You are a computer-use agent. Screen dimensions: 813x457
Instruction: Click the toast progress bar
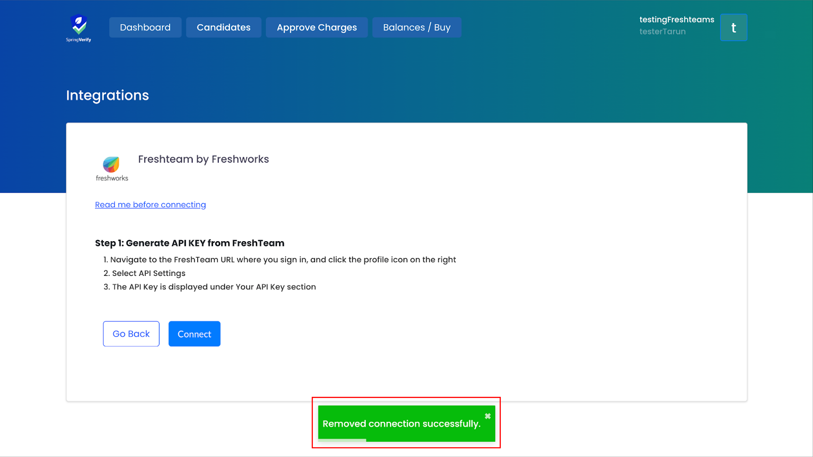pos(342,440)
